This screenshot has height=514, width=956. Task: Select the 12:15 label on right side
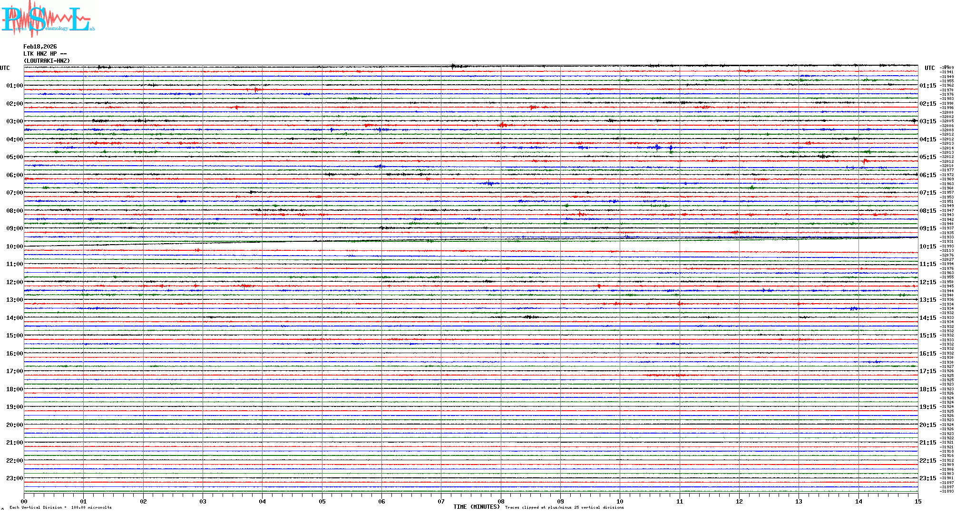click(x=927, y=282)
